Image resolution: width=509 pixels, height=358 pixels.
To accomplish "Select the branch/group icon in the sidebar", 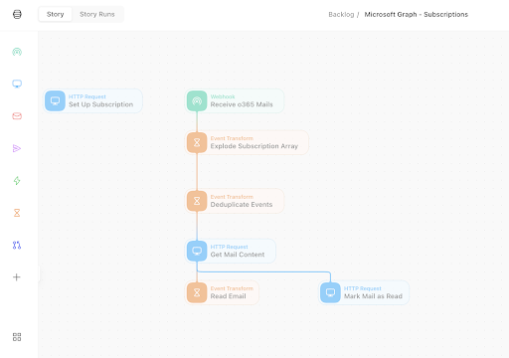I will (17, 245).
